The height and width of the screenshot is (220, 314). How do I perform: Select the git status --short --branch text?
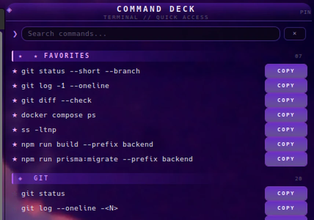[x=81, y=71]
